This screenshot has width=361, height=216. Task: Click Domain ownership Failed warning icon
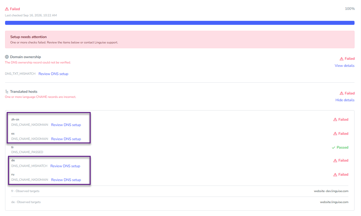click(342, 59)
